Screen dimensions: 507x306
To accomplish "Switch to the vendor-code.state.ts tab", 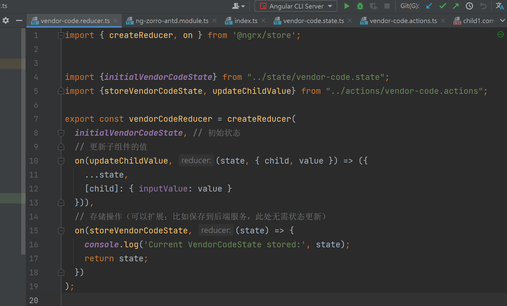I will 313,21.
